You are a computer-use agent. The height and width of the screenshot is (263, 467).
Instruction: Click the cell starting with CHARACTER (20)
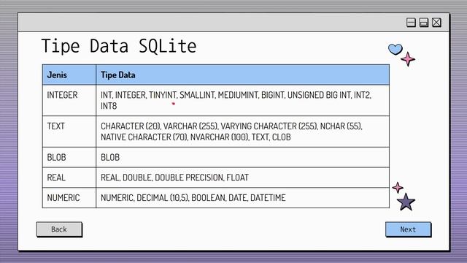(242, 131)
